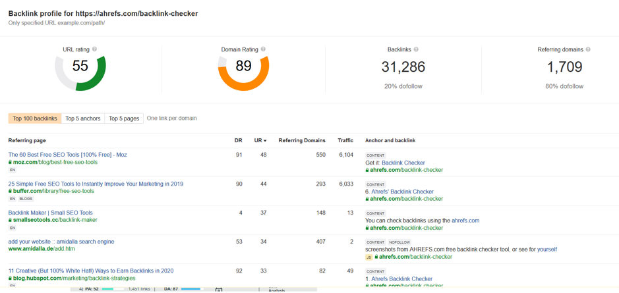This screenshot has height=293, width=619.
Task: Click the 20% dofollow text
Action: pyautogui.click(x=403, y=86)
